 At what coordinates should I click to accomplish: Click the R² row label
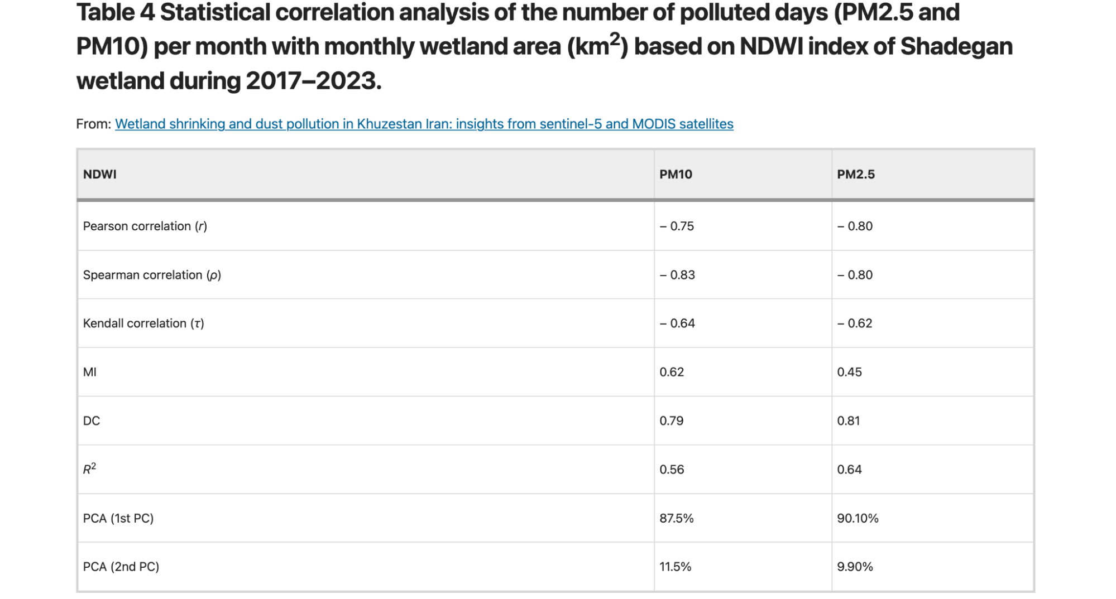coord(89,469)
